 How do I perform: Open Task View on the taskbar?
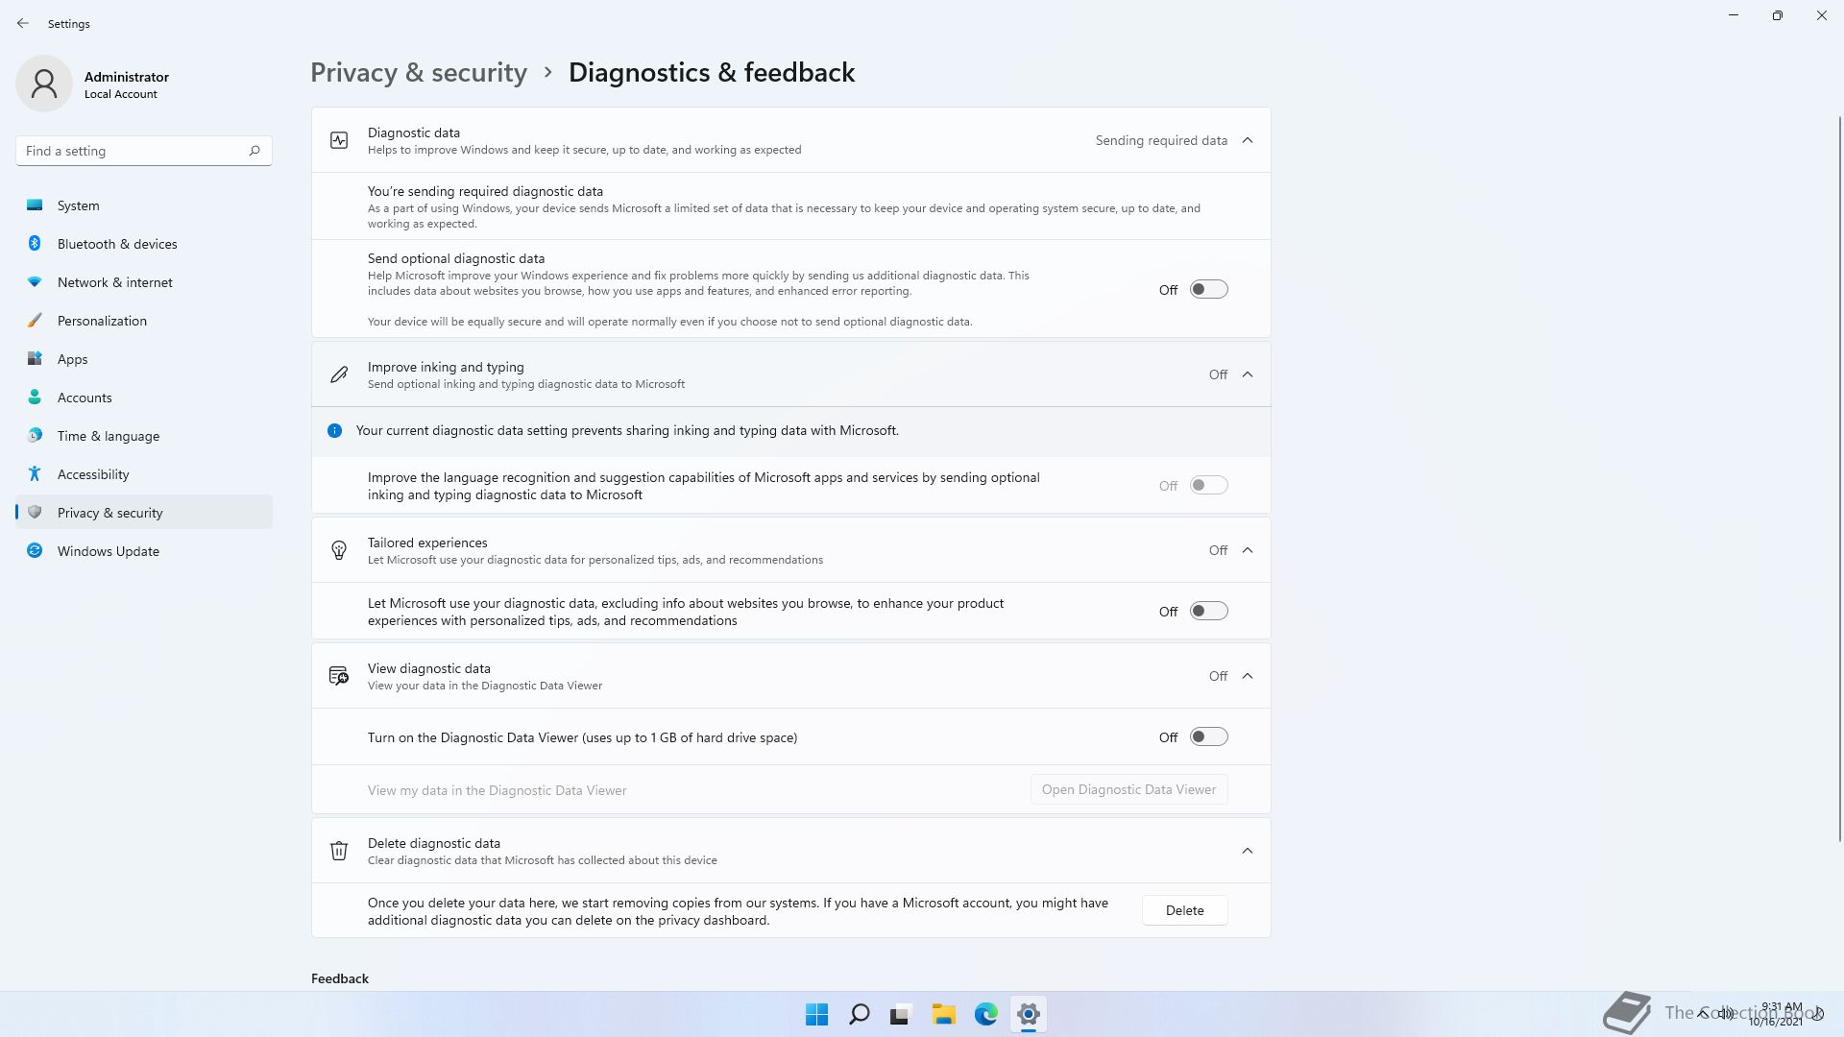pyautogui.click(x=901, y=1014)
